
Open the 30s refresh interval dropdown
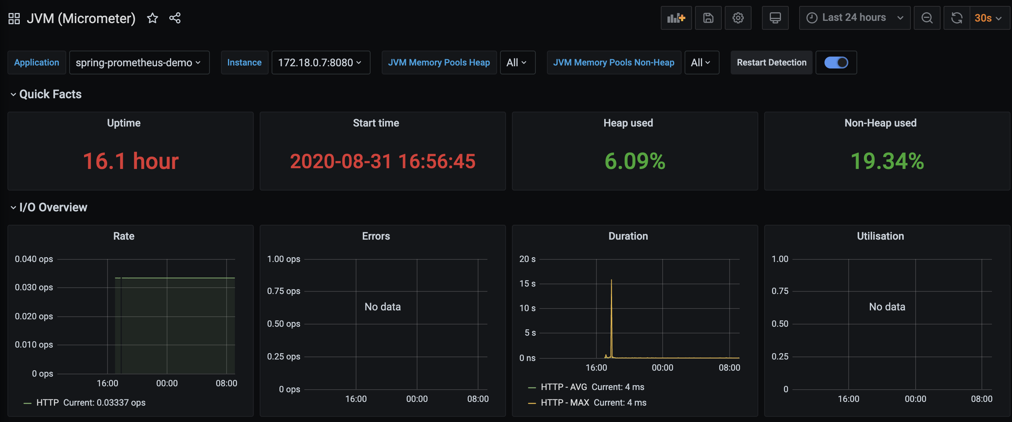[x=989, y=18]
